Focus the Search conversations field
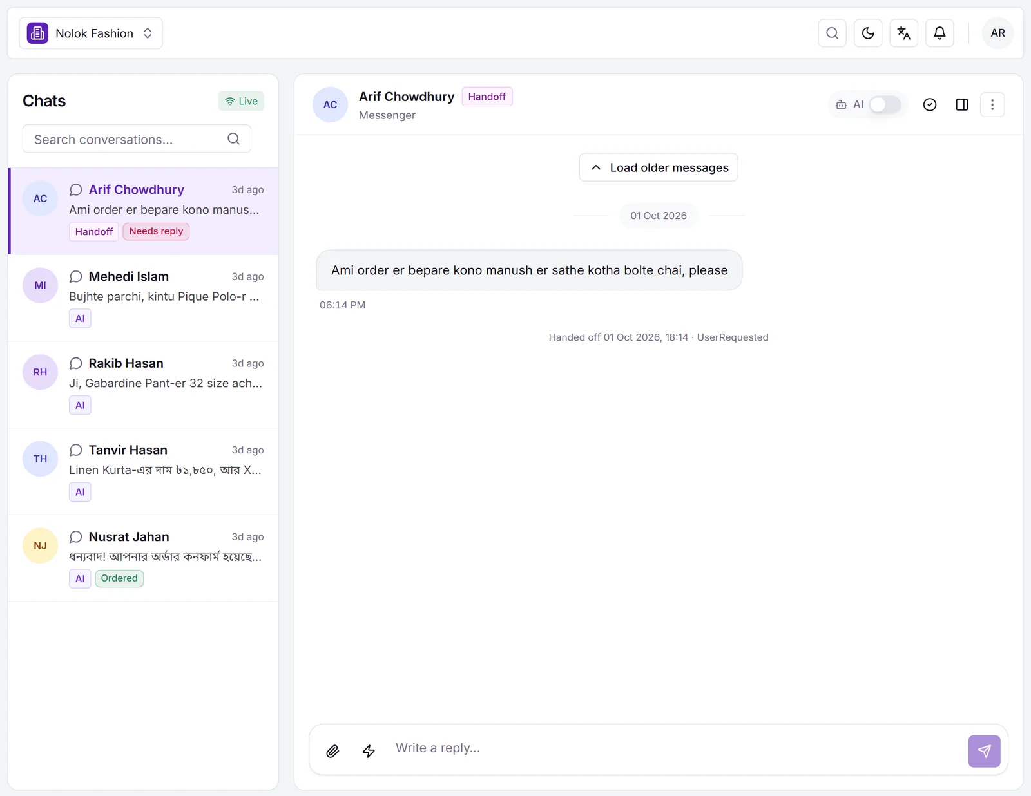The width and height of the screenshot is (1031, 796). click(x=137, y=139)
